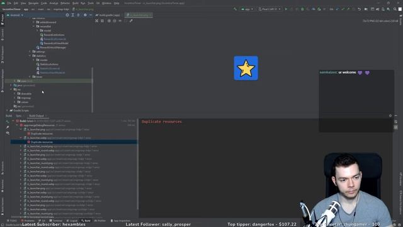Open the Pixel 2 API 31 device dropdown
403x227 pixels.
270,9
